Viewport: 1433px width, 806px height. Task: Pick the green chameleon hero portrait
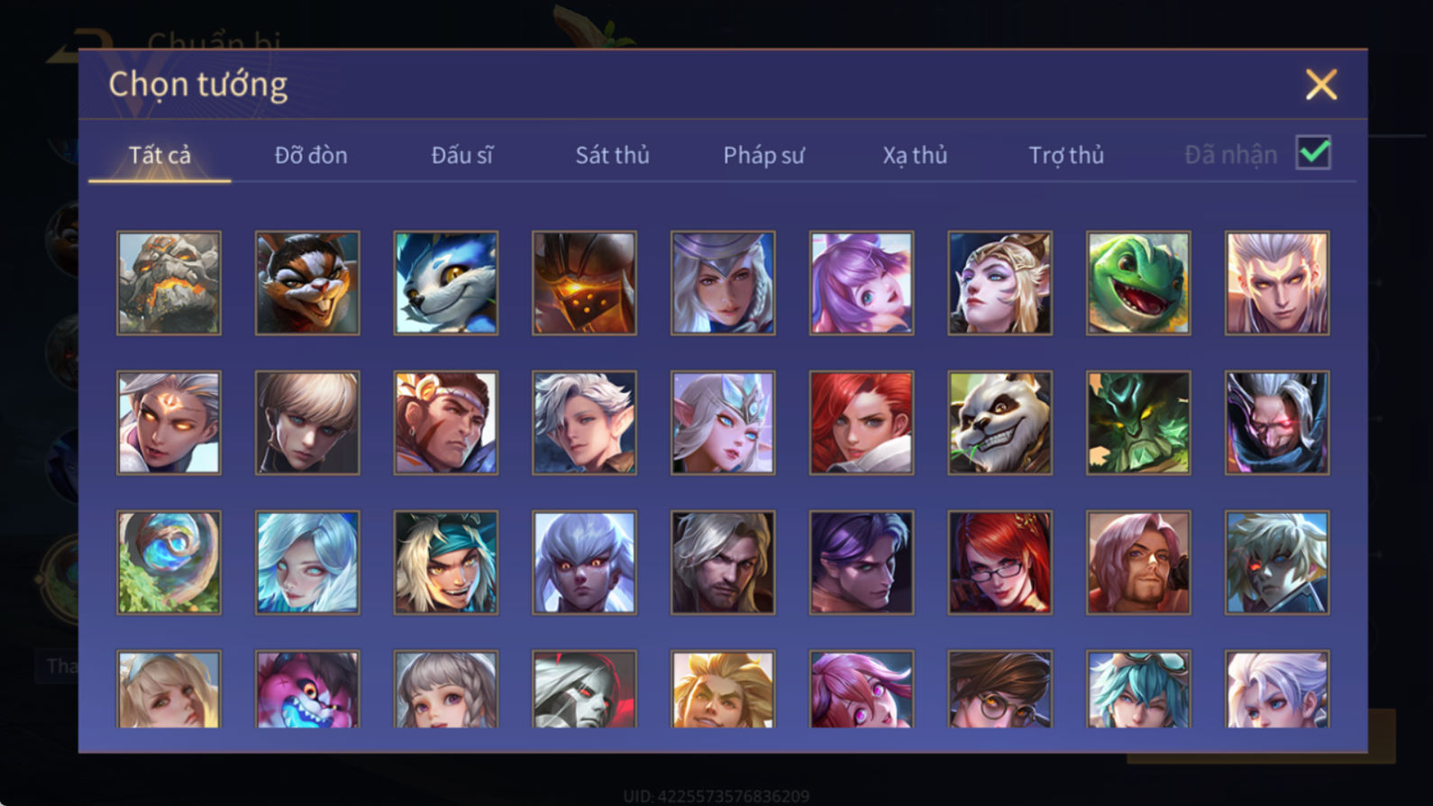(1138, 283)
